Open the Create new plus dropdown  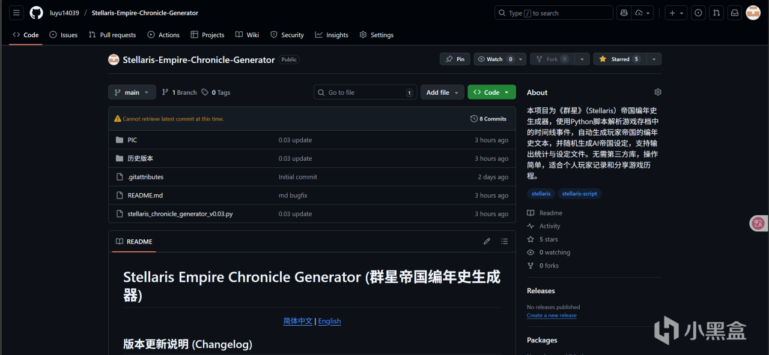tap(676, 13)
